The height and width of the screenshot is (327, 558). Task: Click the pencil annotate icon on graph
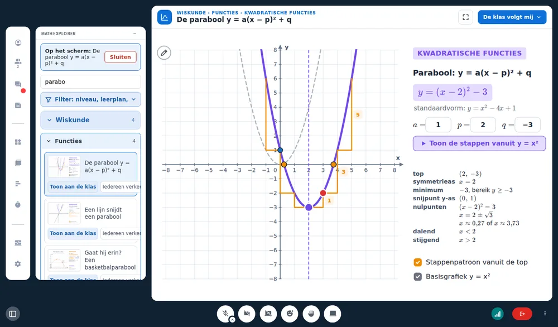pyautogui.click(x=164, y=53)
